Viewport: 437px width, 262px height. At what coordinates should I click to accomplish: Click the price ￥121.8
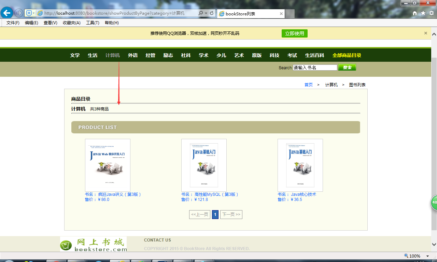tap(201, 200)
